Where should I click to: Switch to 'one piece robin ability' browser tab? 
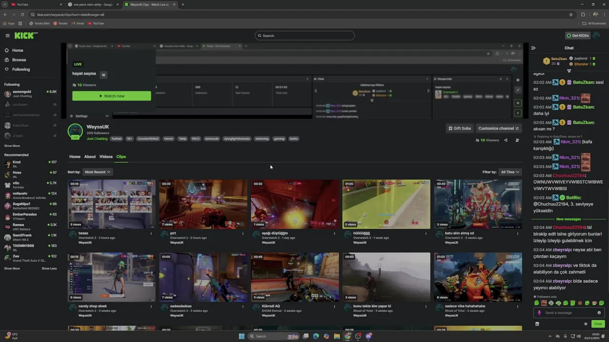tap(93, 4)
